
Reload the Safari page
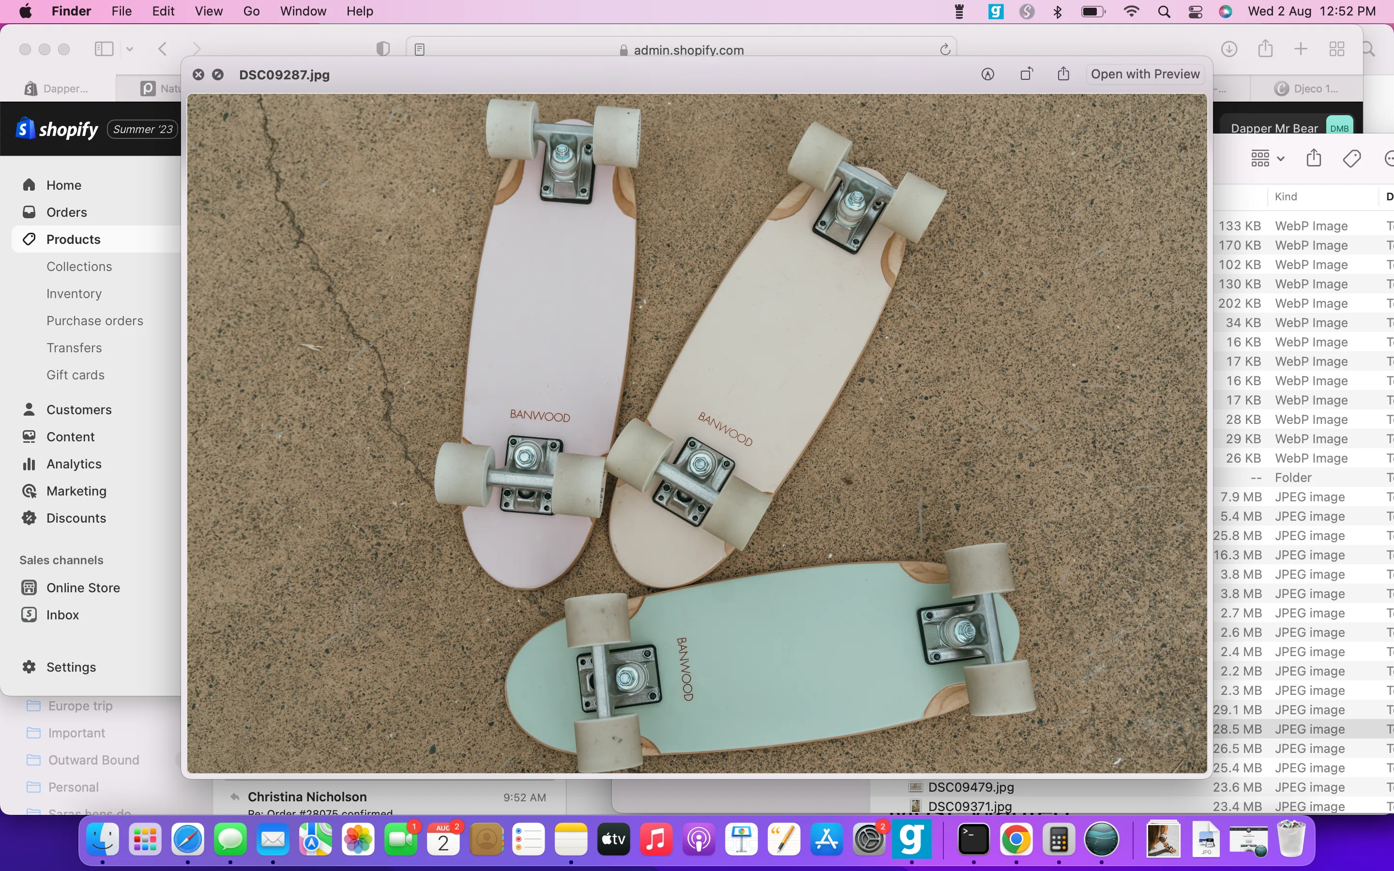point(945,49)
